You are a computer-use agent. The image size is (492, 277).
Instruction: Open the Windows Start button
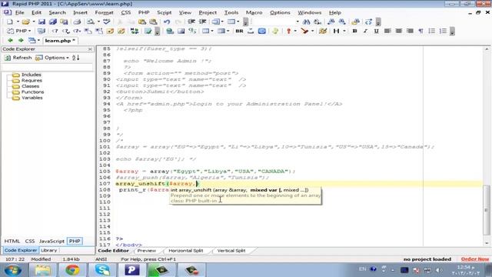(x=13, y=270)
